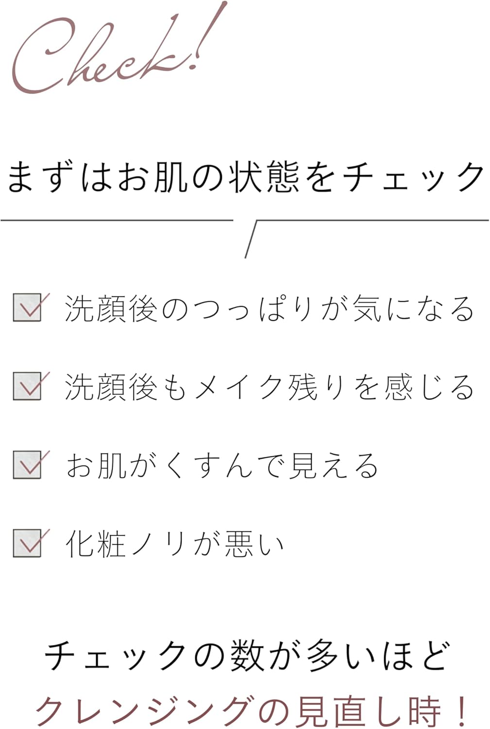Viewport: 490px width, 729px height.
Task: Click the お肌がくすんで見える label text
Action: (x=221, y=466)
